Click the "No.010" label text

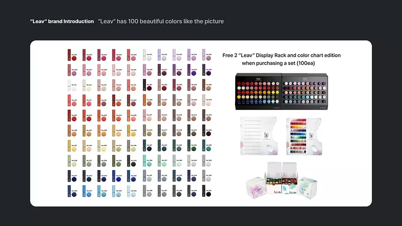coord(133,69)
